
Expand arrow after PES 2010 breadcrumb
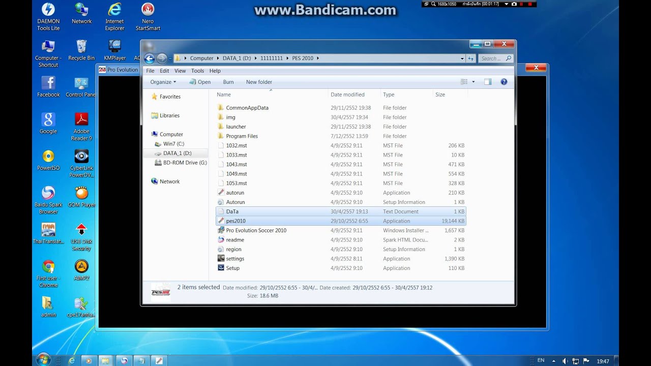pyautogui.click(x=318, y=58)
